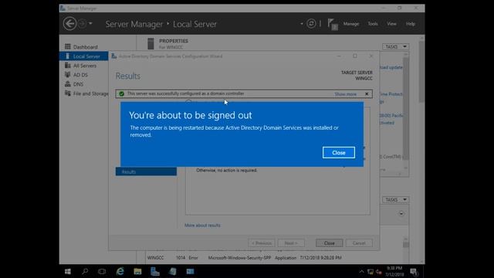
Task: Click the AD DS icon in sidebar
Action: (67, 75)
